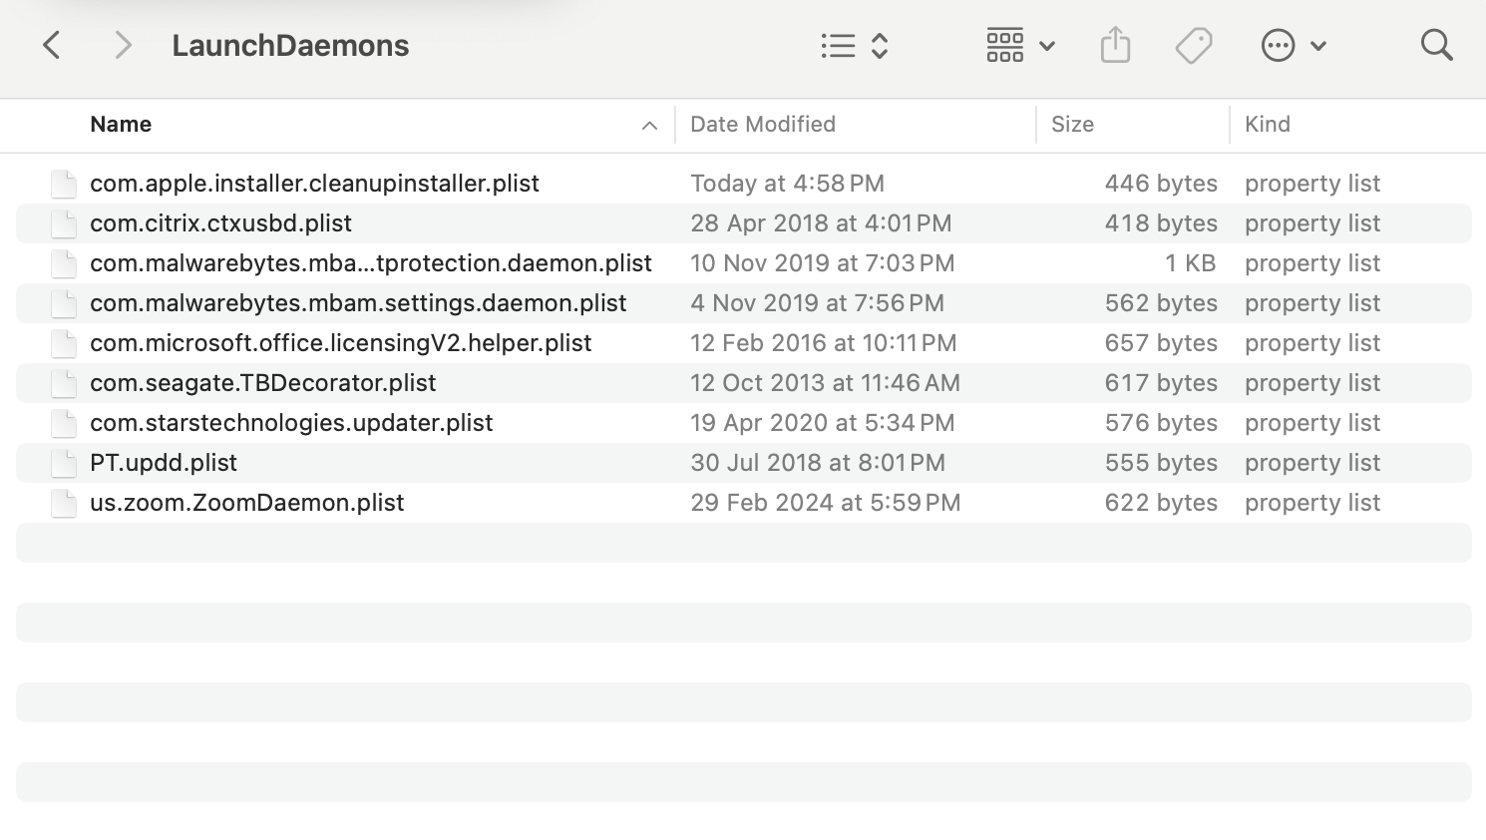Select the com.starstechnologies.updater.plist file icon

(64, 423)
